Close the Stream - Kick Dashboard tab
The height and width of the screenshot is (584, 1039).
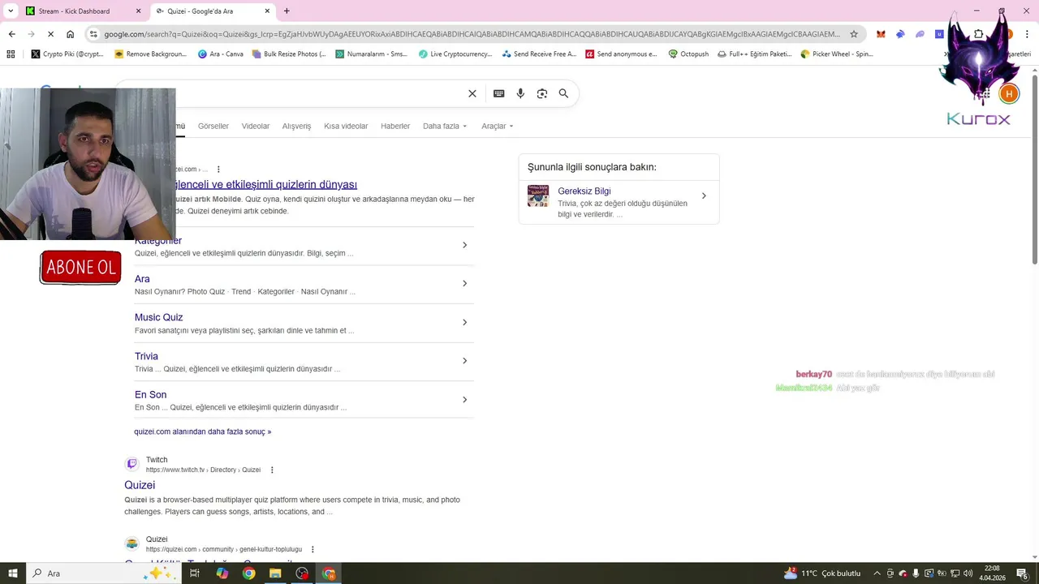[x=138, y=11]
